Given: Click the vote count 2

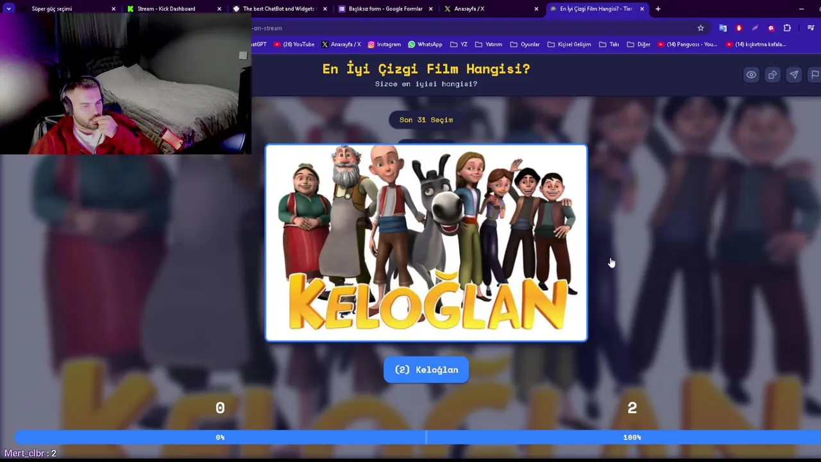Looking at the screenshot, I should [x=632, y=408].
